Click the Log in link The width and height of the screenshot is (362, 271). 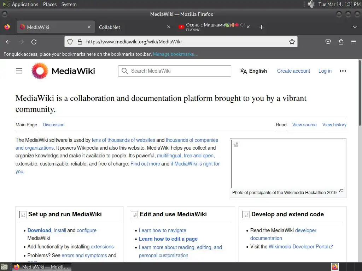(x=325, y=71)
